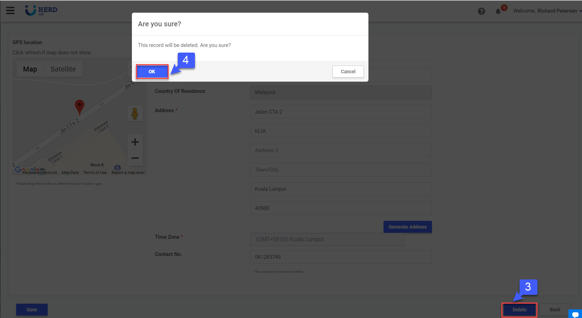Open the Time Zone dropdown
This screenshot has width=582, height=318.
[327, 239]
